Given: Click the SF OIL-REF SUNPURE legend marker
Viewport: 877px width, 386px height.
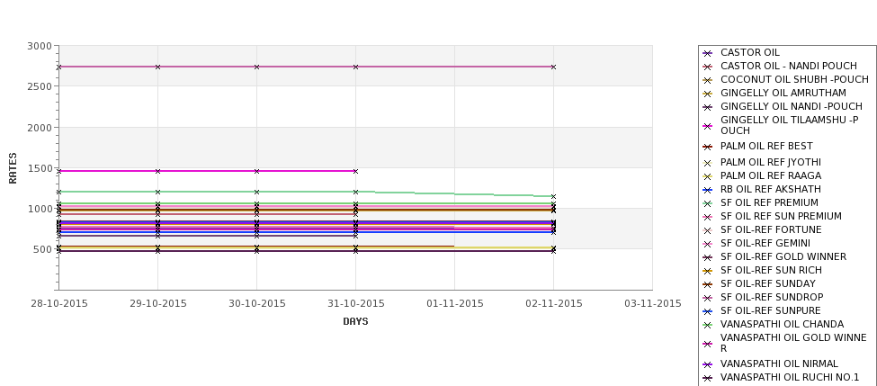Looking at the screenshot, I should pyautogui.click(x=707, y=311).
